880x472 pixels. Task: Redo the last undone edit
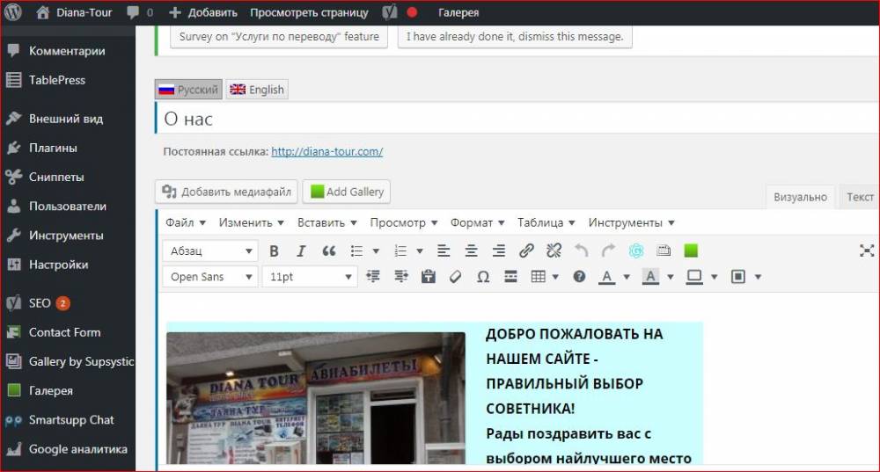[x=608, y=251]
